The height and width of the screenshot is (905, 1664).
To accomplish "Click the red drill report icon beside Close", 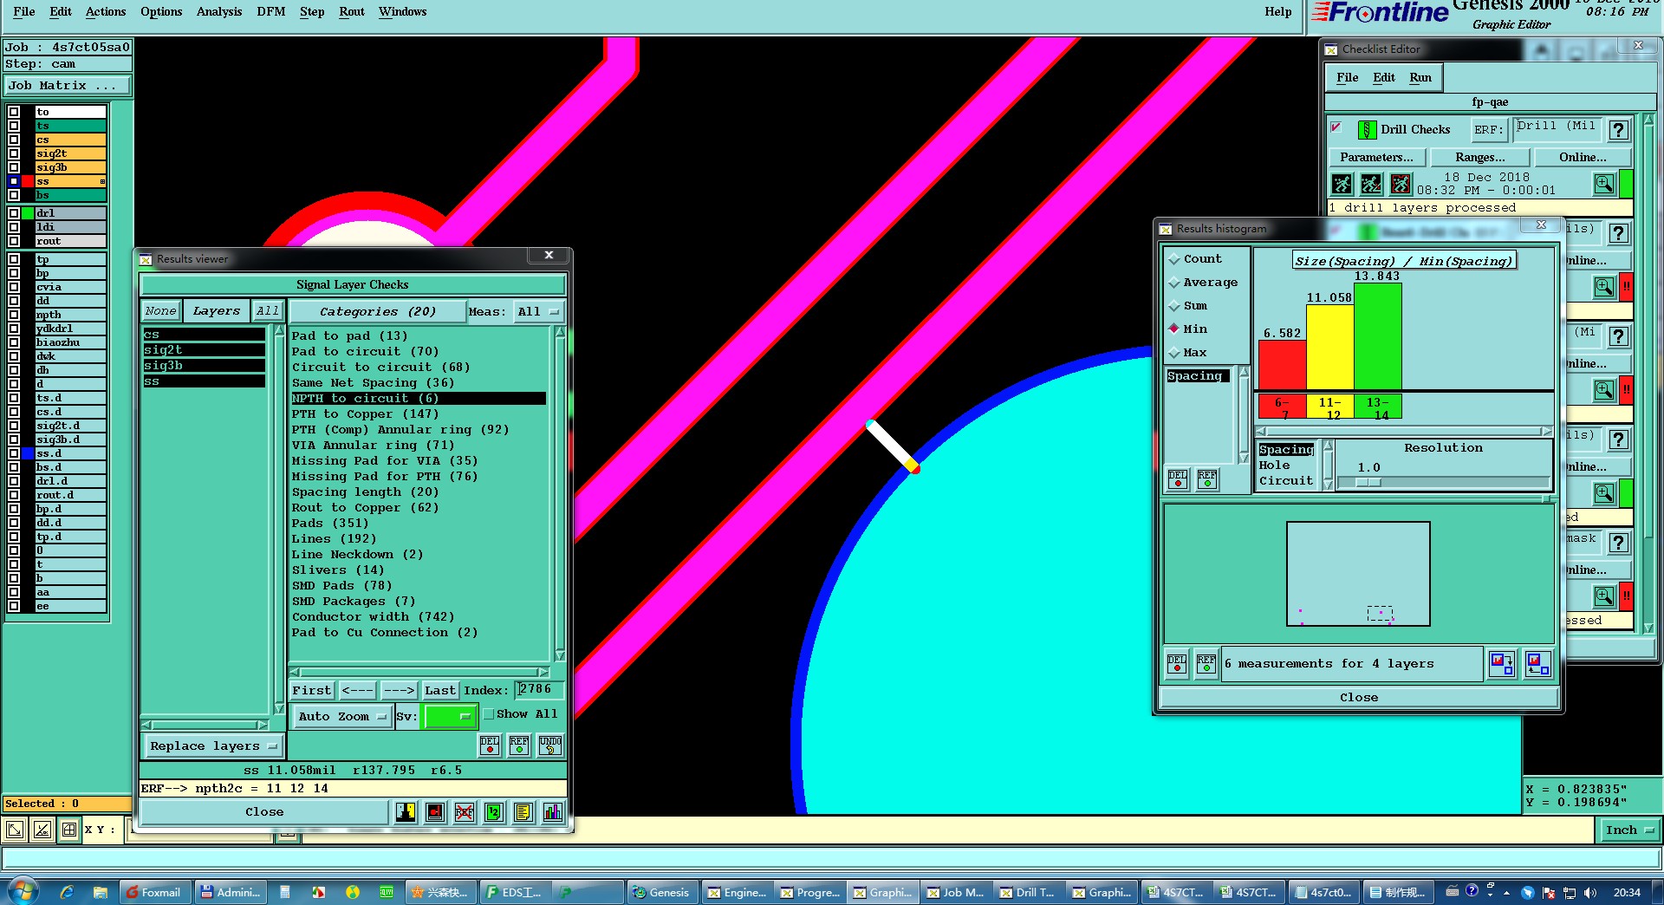I will click(x=435, y=812).
